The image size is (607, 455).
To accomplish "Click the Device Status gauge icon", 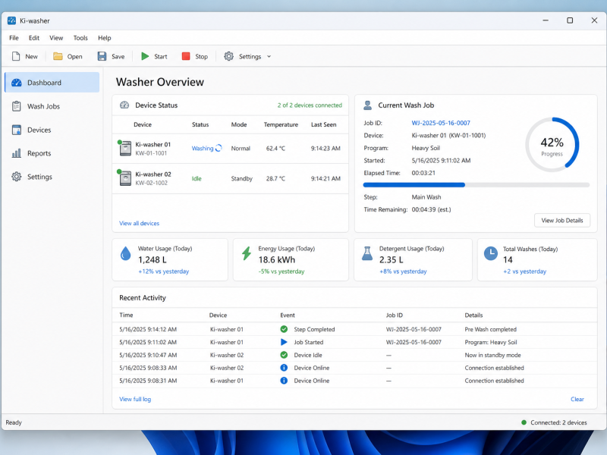I will [x=124, y=105].
